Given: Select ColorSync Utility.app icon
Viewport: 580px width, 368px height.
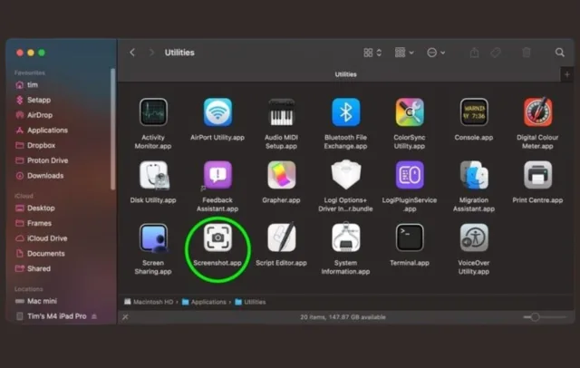Looking at the screenshot, I should click(410, 112).
